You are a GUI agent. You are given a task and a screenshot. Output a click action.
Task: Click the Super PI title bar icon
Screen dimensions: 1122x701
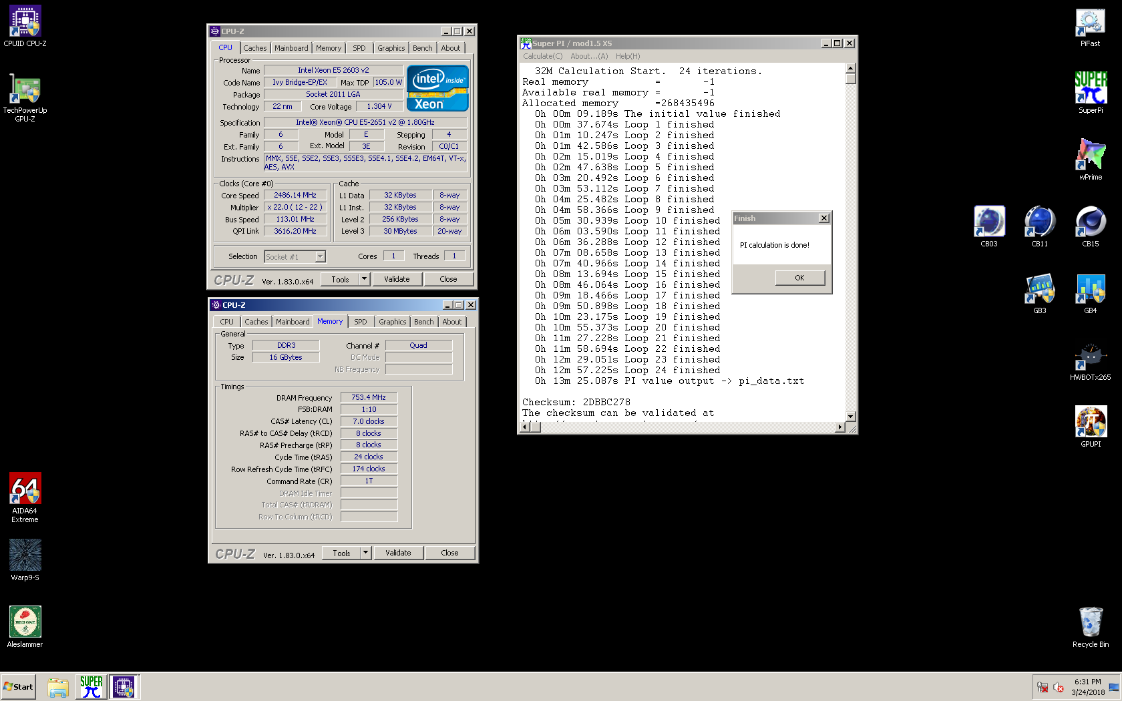coord(526,43)
